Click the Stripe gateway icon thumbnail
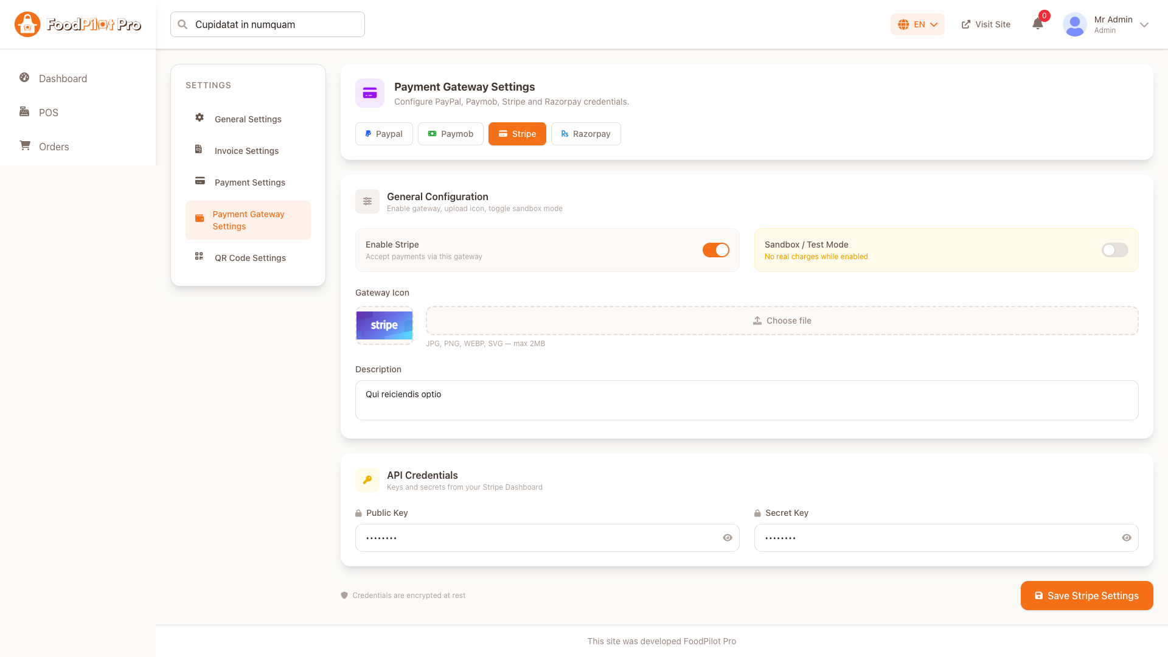The image size is (1168, 657). click(384, 325)
